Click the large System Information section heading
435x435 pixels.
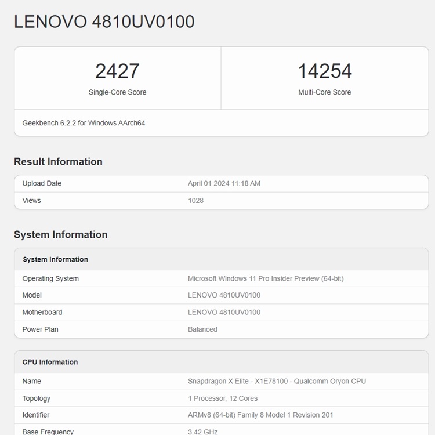(x=61, y=235)
